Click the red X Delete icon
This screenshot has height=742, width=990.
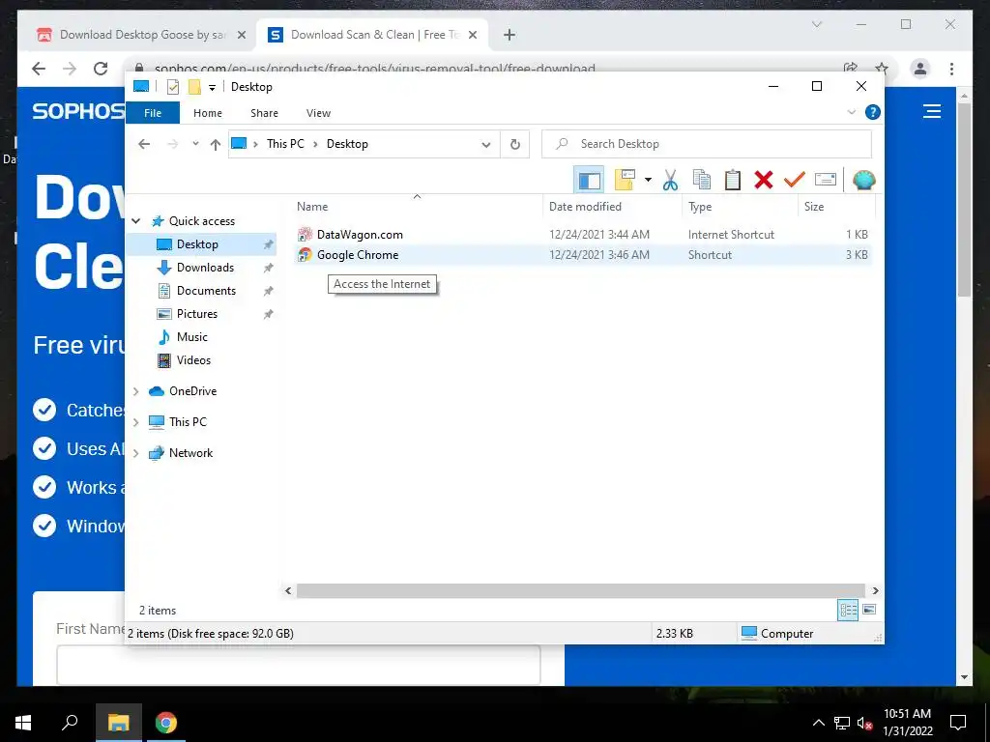[764, 181]
